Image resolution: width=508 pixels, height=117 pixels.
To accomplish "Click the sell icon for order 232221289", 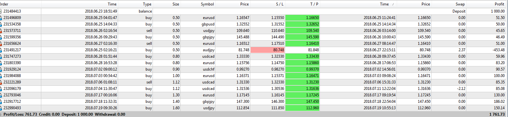I will 1,82.
